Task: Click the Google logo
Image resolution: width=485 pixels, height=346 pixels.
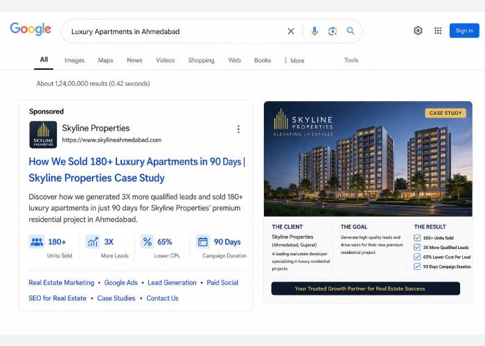Action: point(30,29)
